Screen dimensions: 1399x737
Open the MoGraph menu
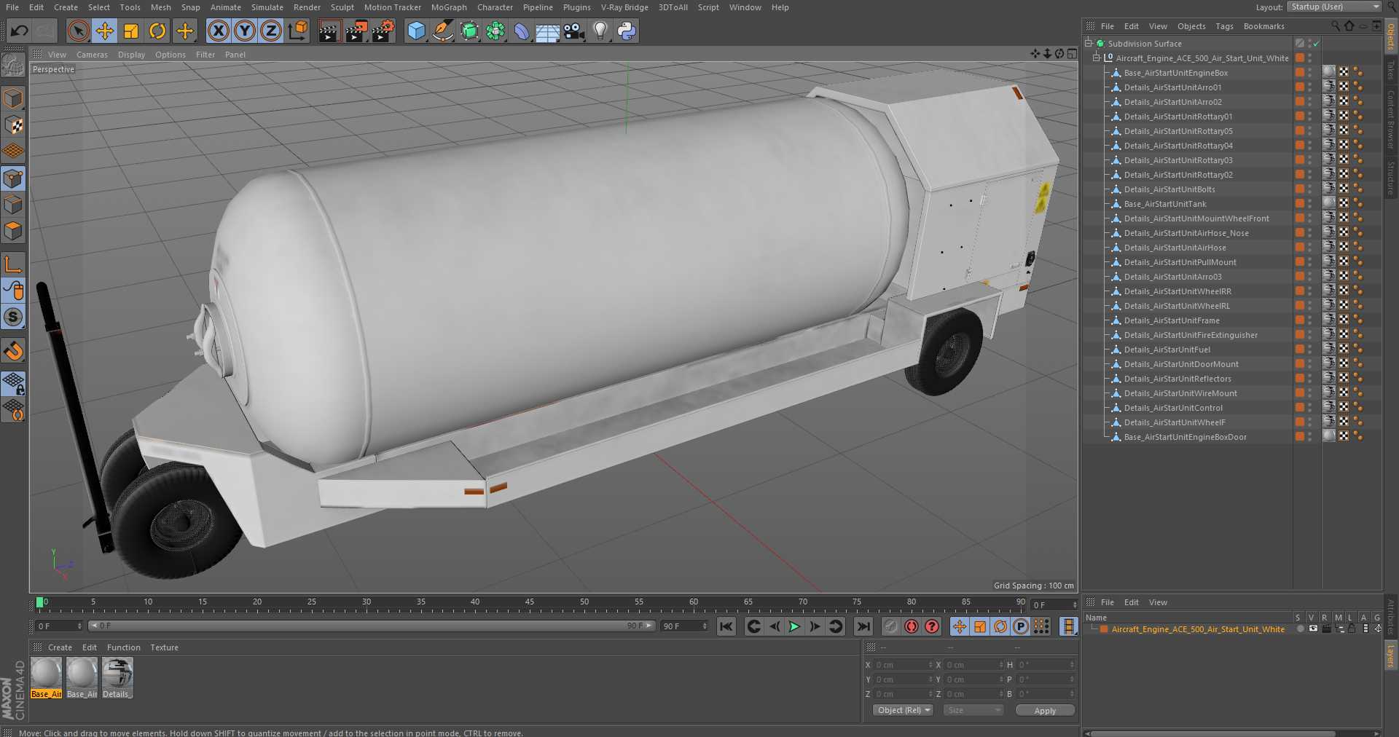click(x=448, y=7)
